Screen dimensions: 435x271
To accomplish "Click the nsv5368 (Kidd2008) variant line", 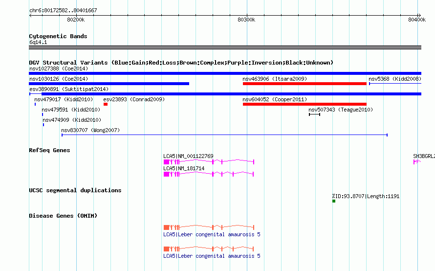I will tap(395, 84).
